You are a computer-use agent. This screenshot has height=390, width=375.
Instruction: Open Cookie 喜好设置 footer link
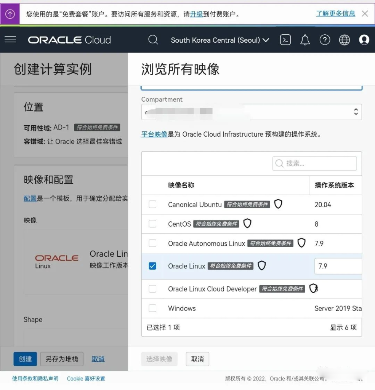pos(86,379)
